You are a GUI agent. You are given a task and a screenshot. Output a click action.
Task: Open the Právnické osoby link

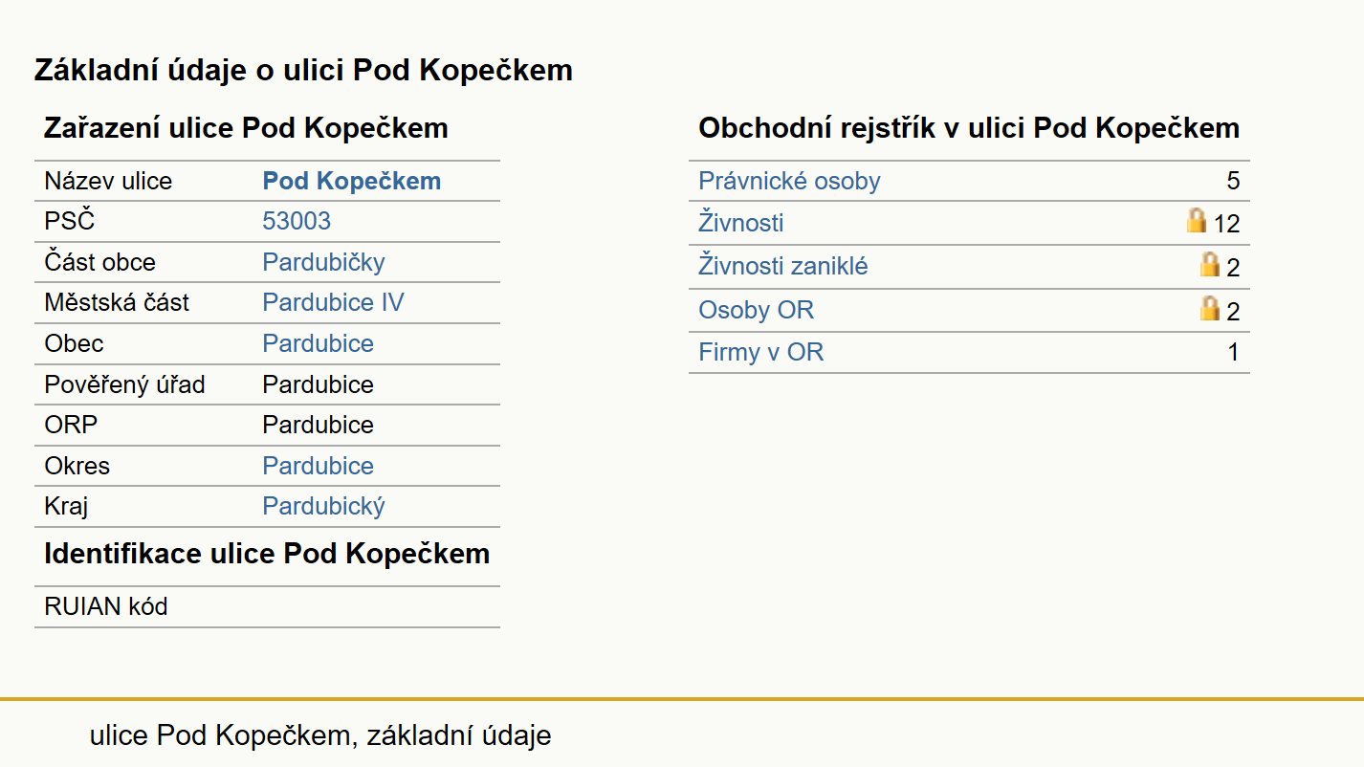point(789,181)
